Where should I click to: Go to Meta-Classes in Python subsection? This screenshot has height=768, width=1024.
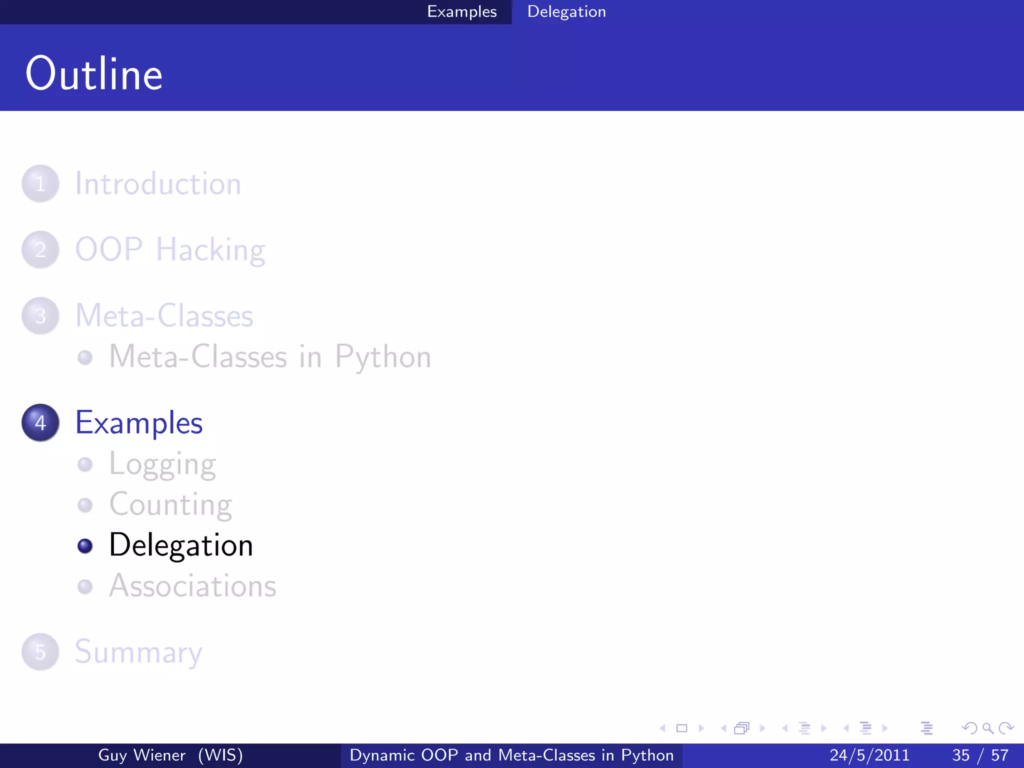tap(270, 357)
